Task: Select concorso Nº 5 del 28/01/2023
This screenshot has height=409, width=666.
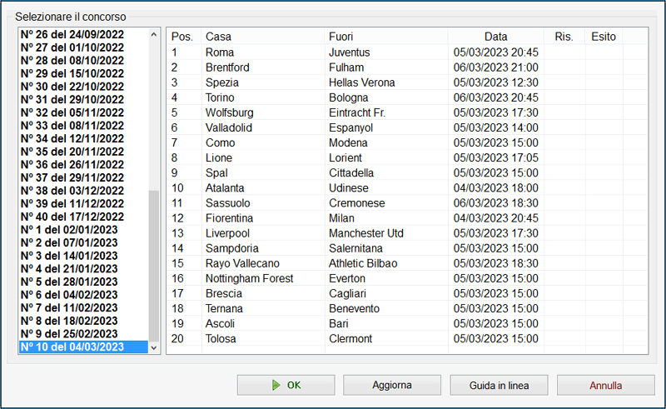Action: [84, 282]
